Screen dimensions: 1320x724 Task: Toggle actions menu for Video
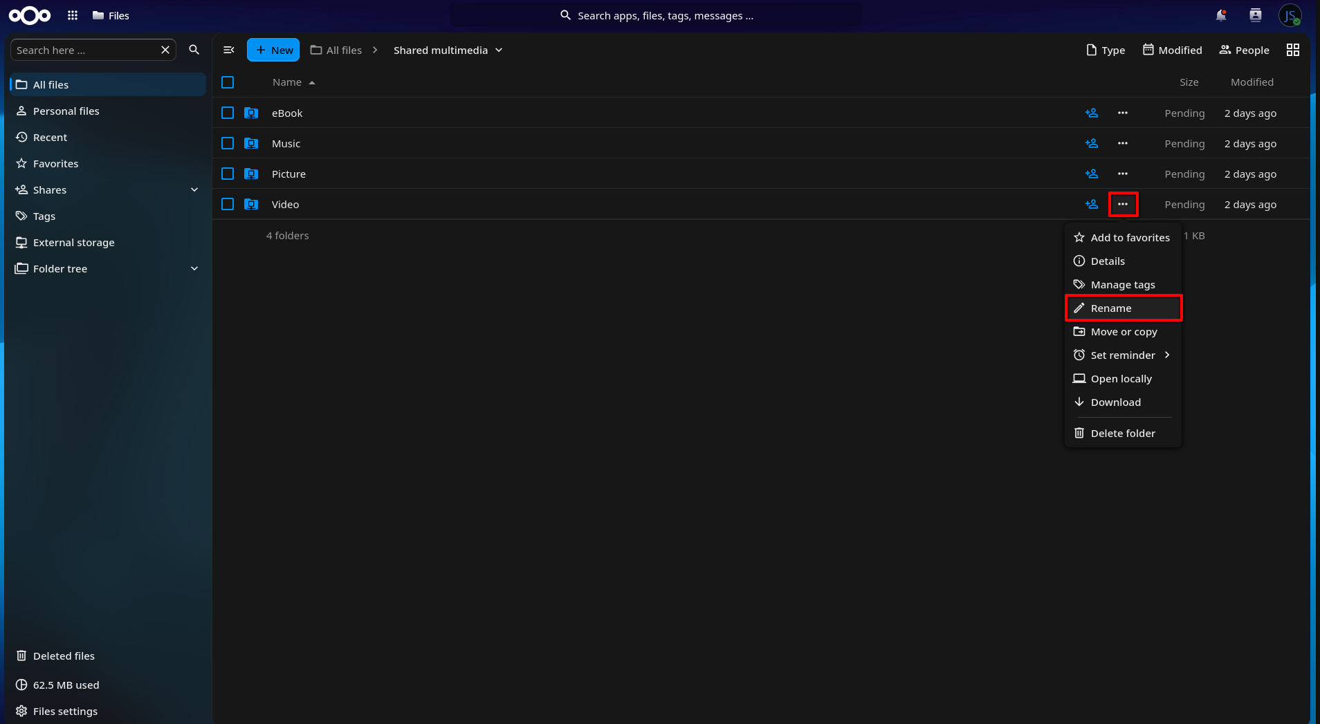pos(1123,204)
